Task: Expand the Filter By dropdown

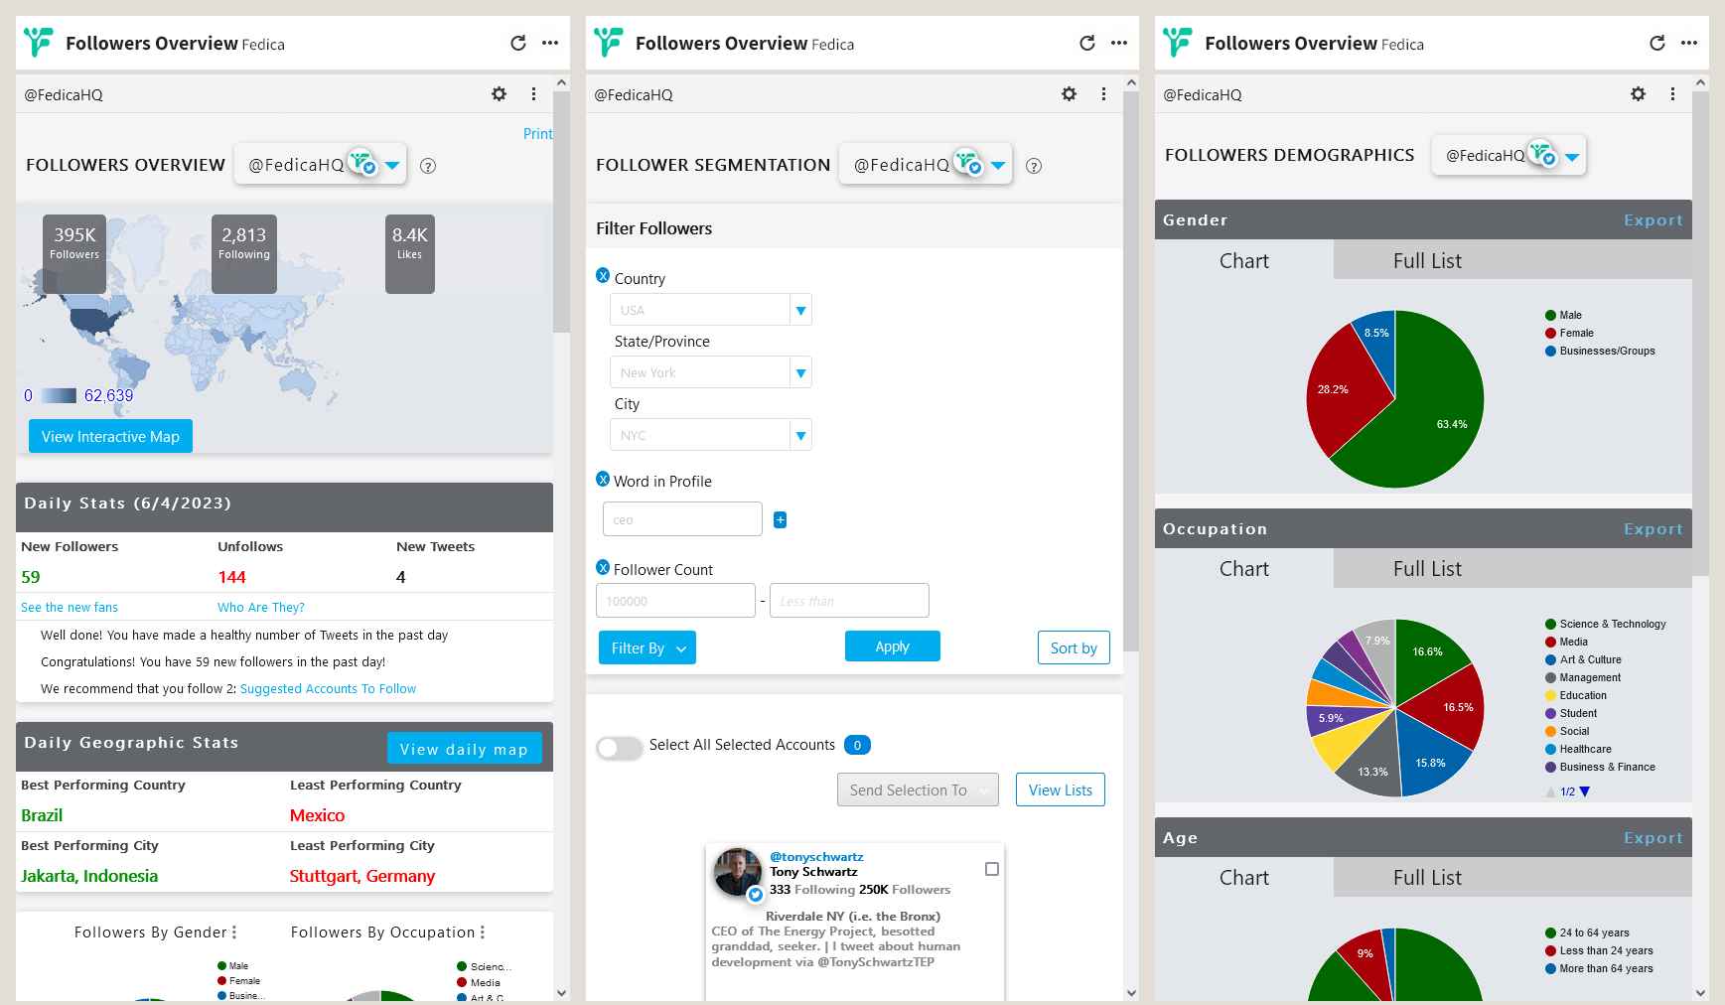Action: 647,648
